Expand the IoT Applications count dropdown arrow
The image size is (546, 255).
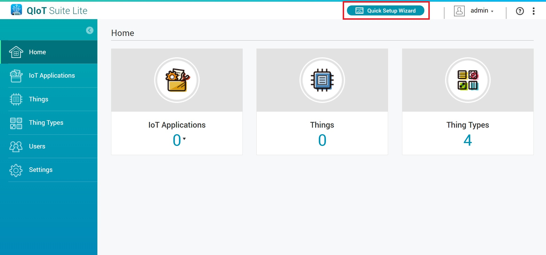tap(184, 139)
